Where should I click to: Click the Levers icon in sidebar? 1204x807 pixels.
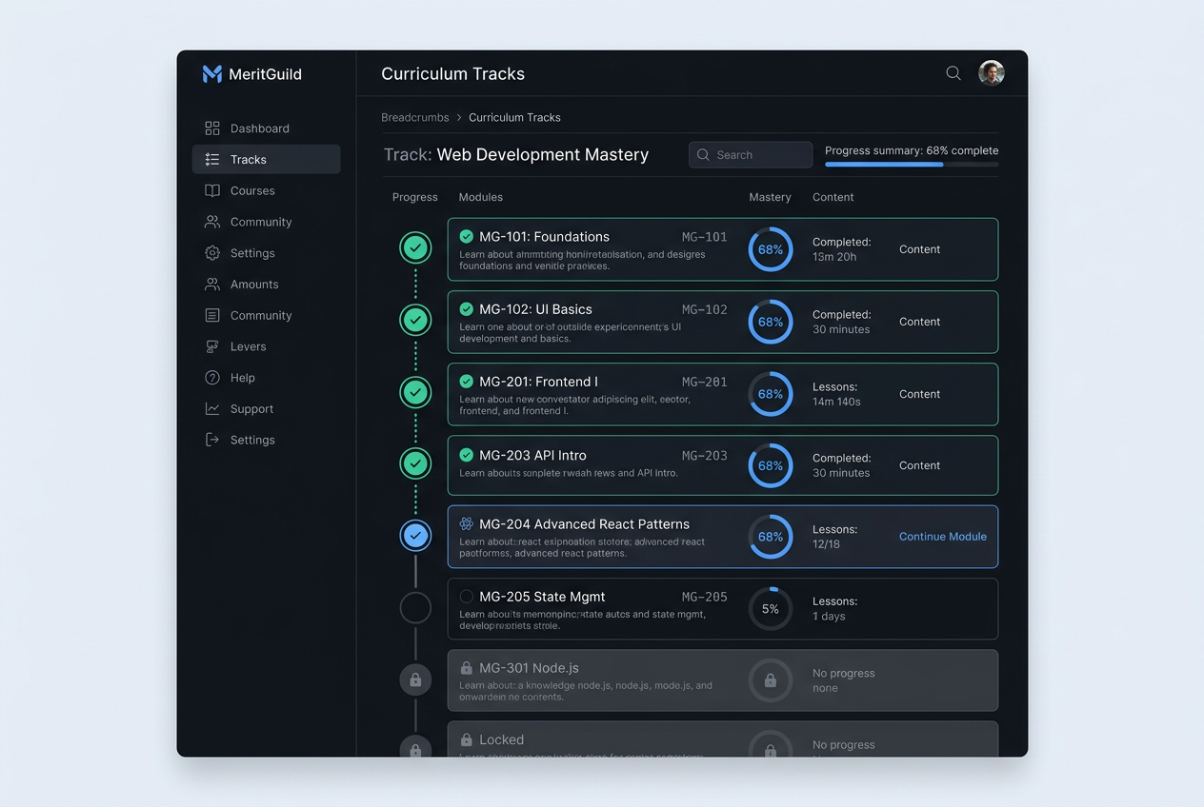(x=212, y=346)
